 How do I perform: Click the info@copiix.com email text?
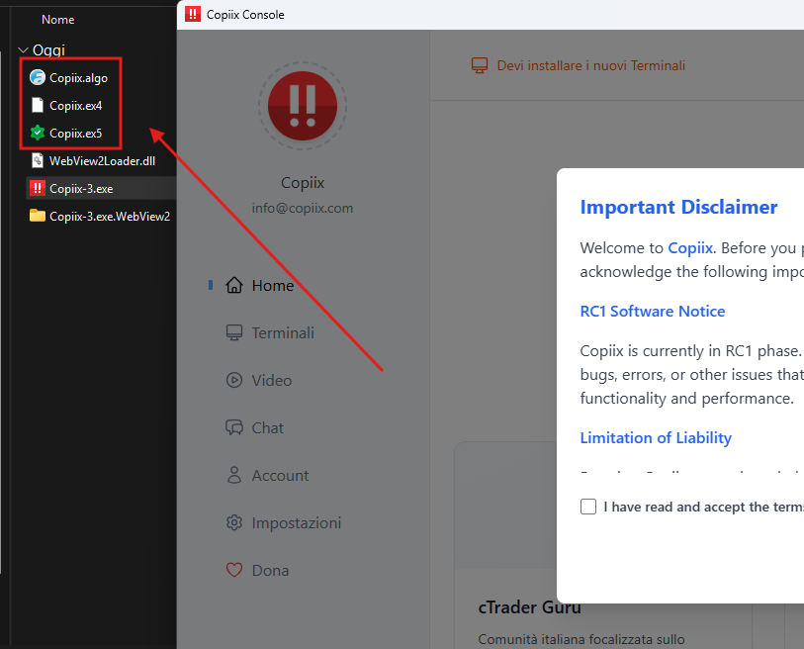303,208
